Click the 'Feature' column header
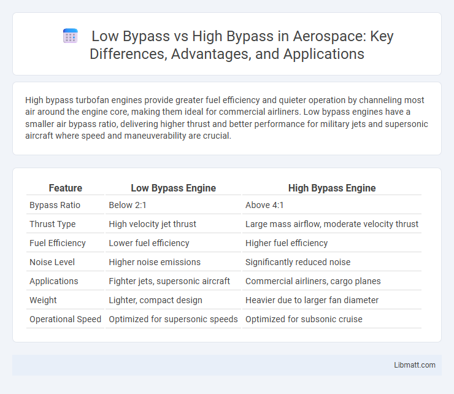Viewport: 454px width, 394px height. [66, 188]
